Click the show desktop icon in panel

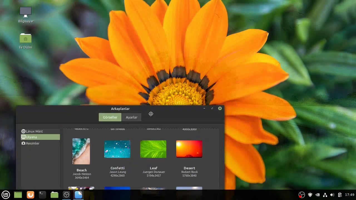18,195
